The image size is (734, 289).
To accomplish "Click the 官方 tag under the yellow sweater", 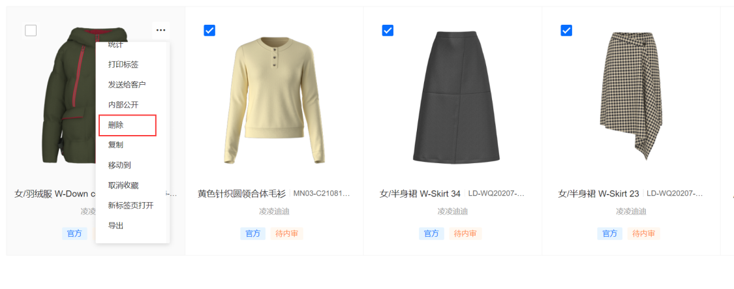I will [252, 234].
